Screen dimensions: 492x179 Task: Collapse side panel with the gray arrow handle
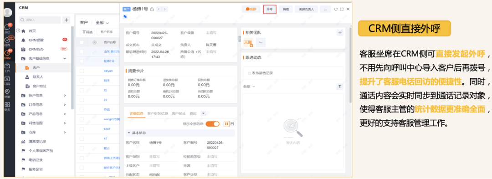click(240, 38)
